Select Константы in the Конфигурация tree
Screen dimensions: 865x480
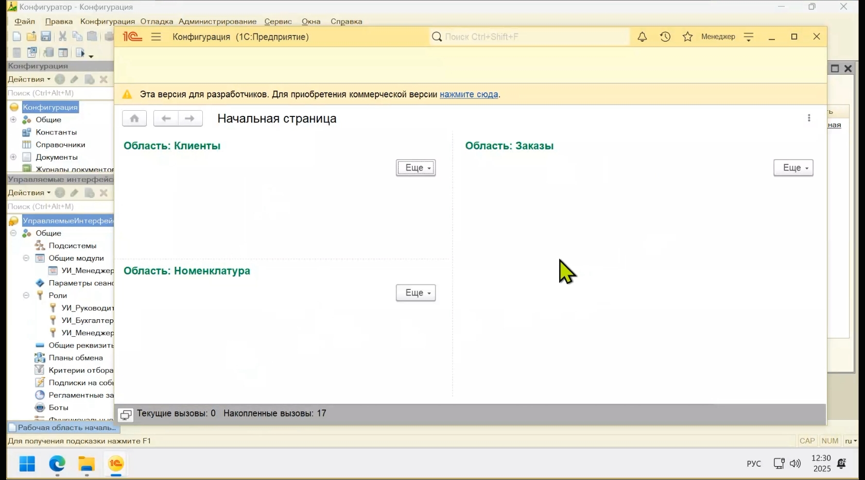(56, 132)
